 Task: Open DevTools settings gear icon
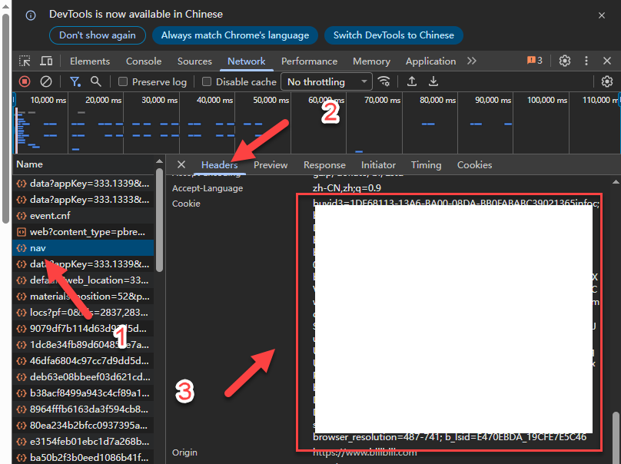(x=565, y=61)
